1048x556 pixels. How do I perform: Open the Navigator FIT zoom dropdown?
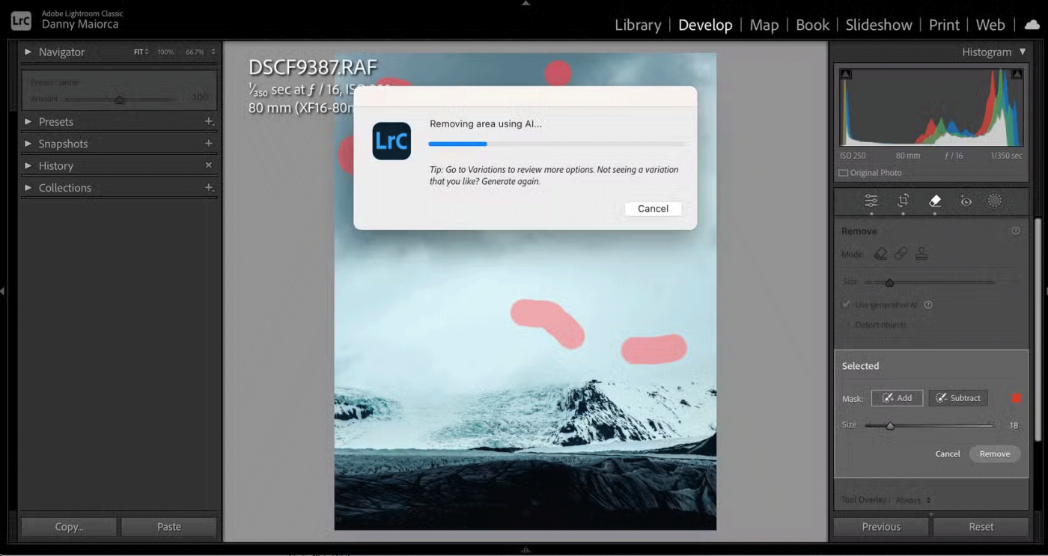point(141,52)
